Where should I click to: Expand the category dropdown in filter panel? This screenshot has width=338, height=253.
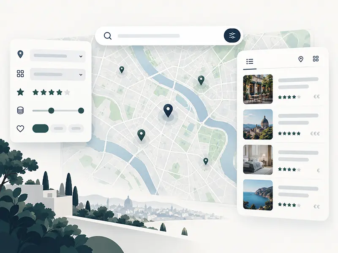click(57, 75)
